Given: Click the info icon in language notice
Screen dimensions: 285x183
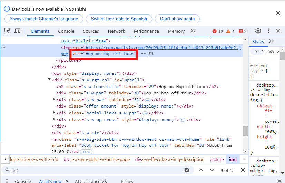Looking at the screenshot, I should 7,9.
